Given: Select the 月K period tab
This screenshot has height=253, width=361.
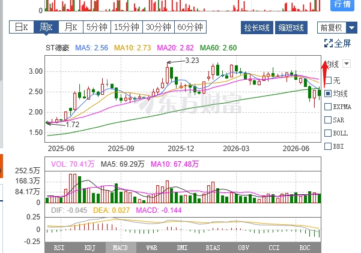Looking at the screenshot, I should tap(71, 27).
